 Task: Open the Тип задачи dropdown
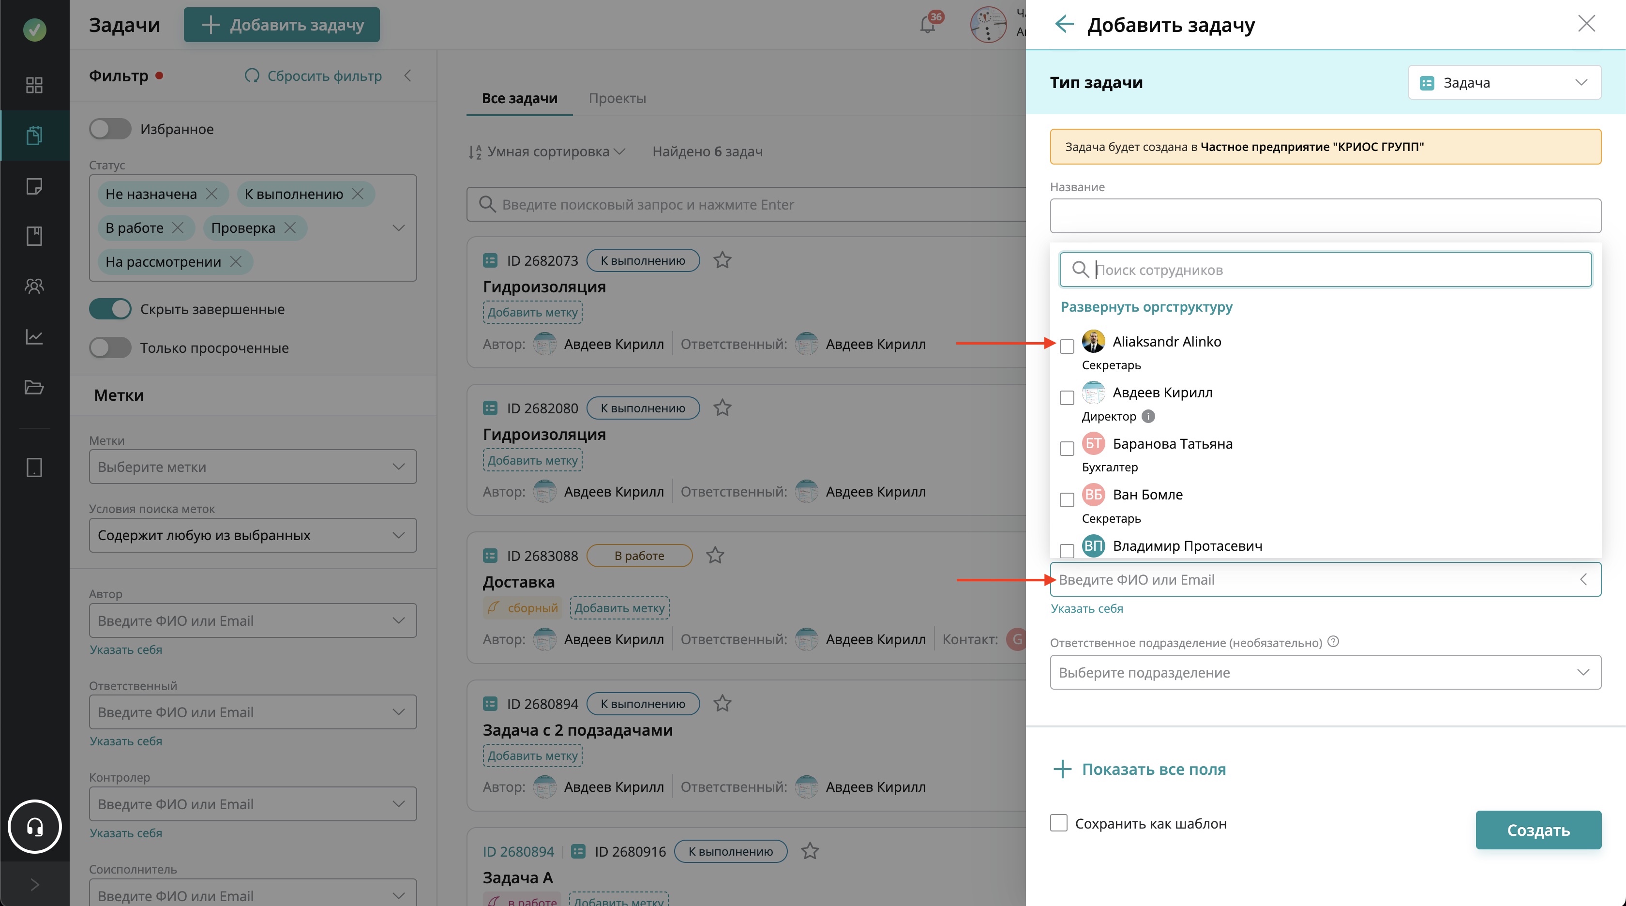(x=1504, y=83)
